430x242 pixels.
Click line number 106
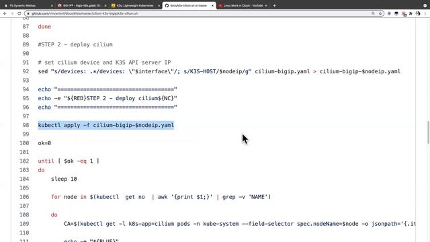point(24,197)
